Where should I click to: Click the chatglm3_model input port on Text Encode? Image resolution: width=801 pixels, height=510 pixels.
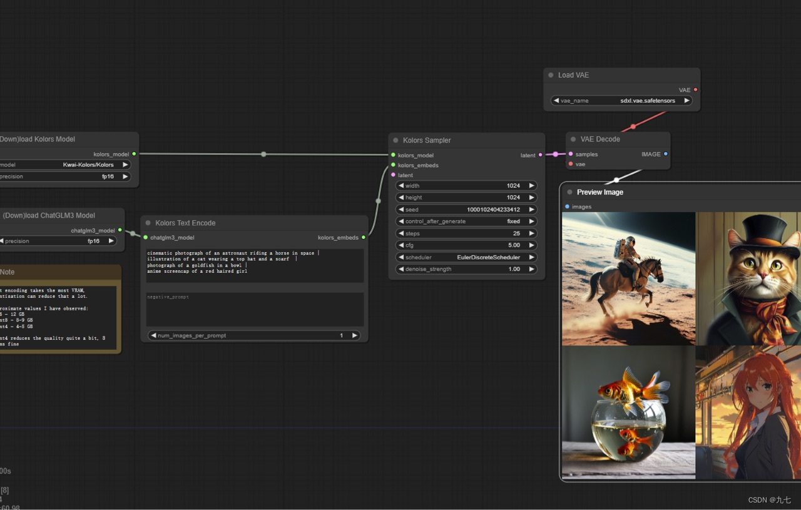145,238
